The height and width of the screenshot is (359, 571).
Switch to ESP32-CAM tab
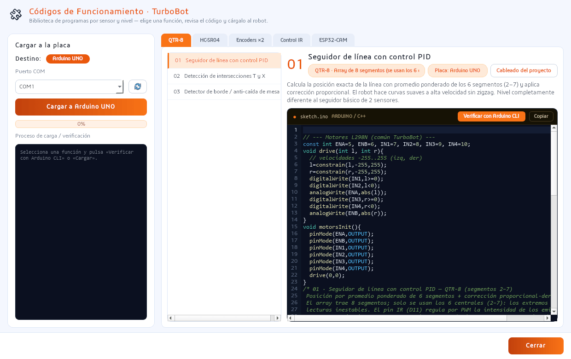pyautogui.click(x=333, y=40)
